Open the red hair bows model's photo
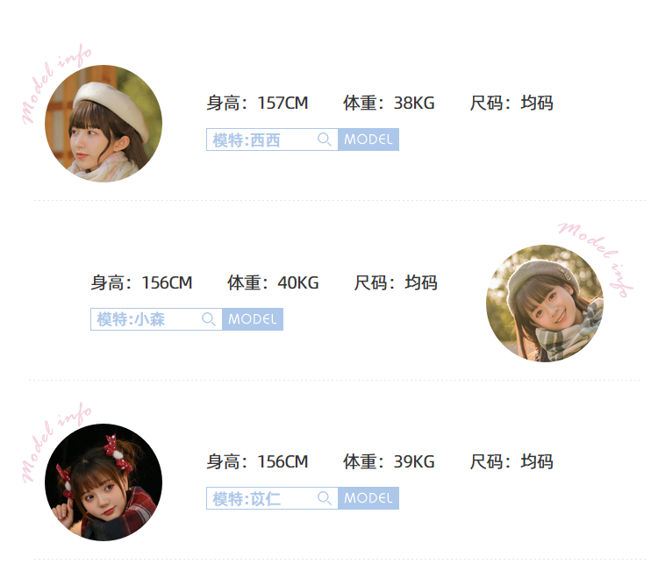The height and width of the screenshot is (564, 658). tap(104, 482)
